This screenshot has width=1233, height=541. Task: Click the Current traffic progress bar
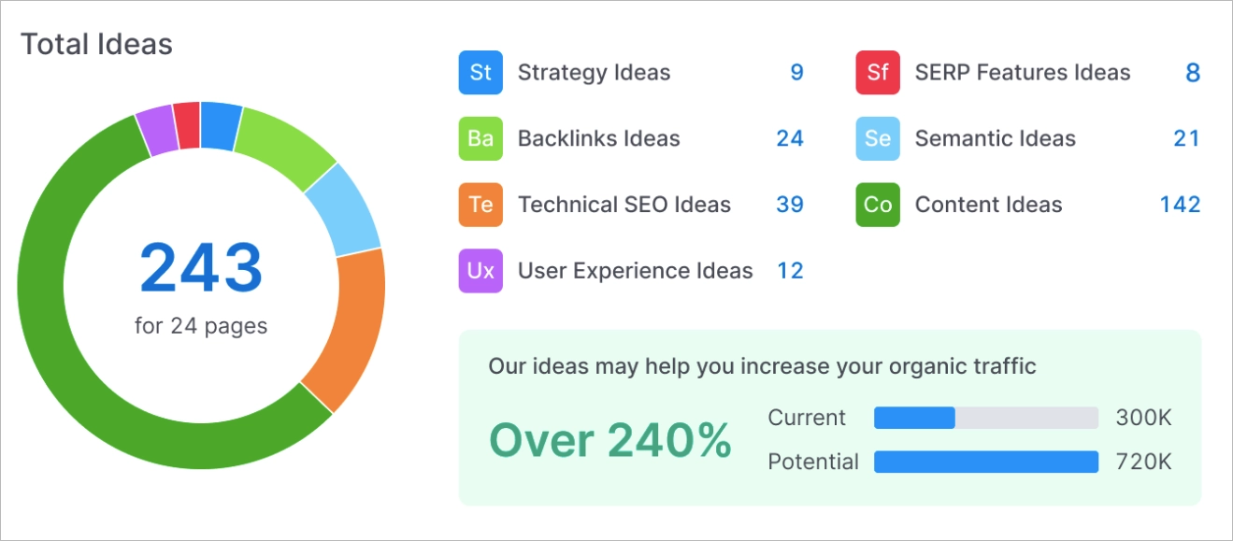985,417
